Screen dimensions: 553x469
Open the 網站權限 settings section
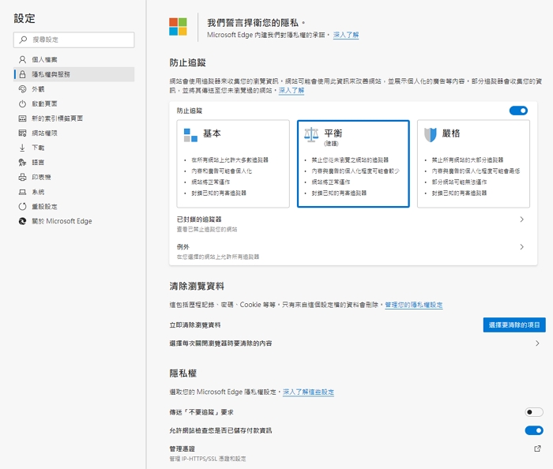click(x=74, y=133)
